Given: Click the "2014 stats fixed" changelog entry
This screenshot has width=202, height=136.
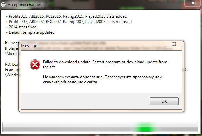Looking at the screenshot, I should point(23,27).
